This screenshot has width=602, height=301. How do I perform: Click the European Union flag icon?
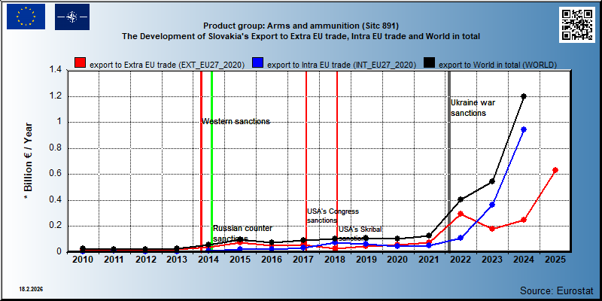(26, 17)
